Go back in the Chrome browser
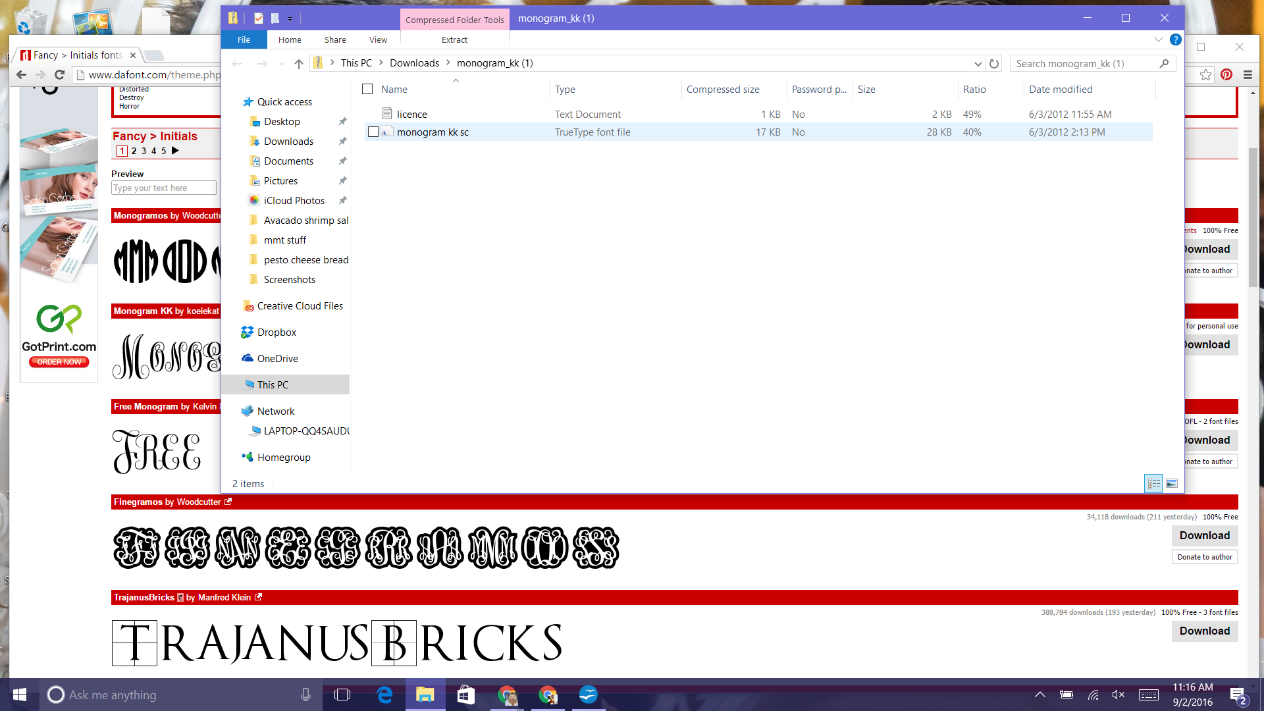This screenshot has width=1264, height=711. [21, 74]
